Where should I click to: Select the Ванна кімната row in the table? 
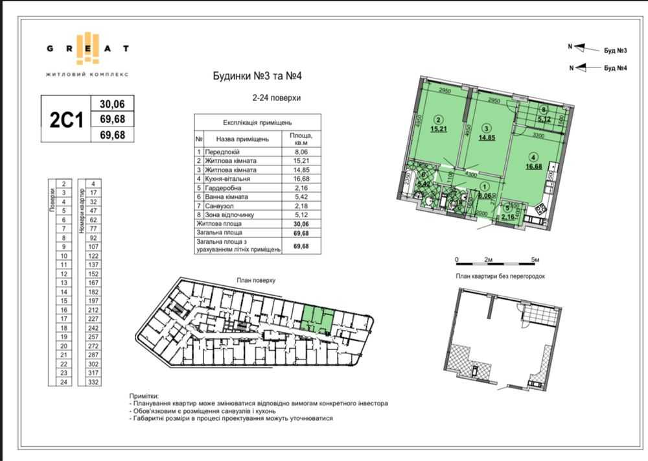(257, 197)
